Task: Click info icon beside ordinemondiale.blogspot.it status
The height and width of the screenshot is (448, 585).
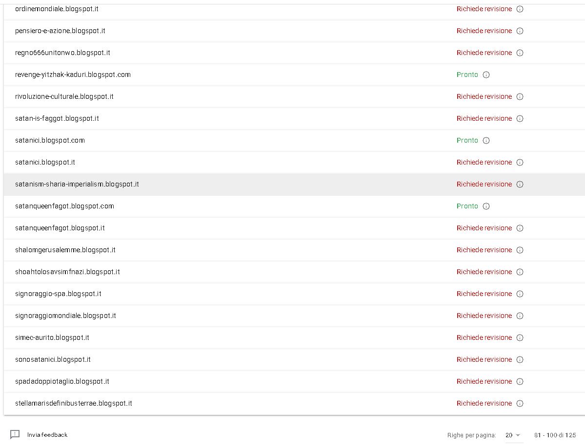Action: tap(520, 9)
